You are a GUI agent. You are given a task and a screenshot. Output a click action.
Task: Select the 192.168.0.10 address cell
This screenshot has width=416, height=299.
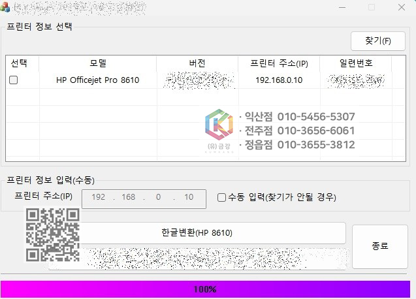pyautogui.click(x=279, y=80)
